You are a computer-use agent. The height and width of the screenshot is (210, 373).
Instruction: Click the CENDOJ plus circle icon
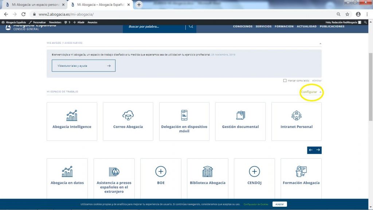(254, 171)
